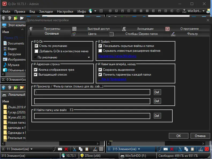Screen dimensions: 212x159
Task: Confirm settings with OK button
Action: 178,136
